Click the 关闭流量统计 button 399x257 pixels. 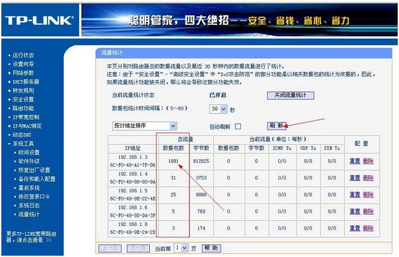[291, 95]
